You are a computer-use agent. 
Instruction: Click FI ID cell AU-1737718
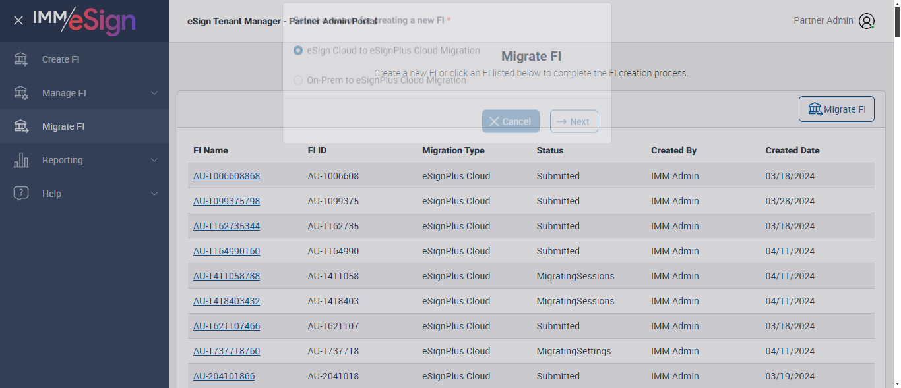click(x=333, y=351)
